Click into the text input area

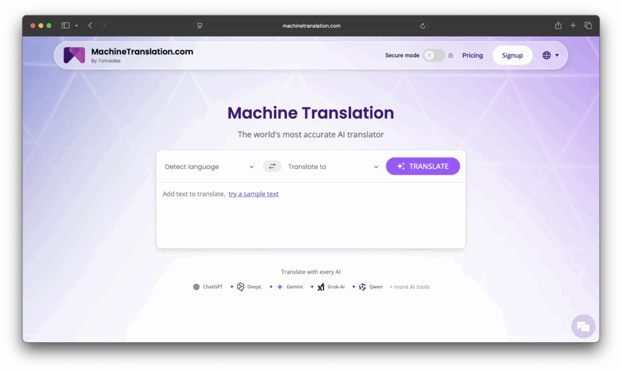click(310, 215)
